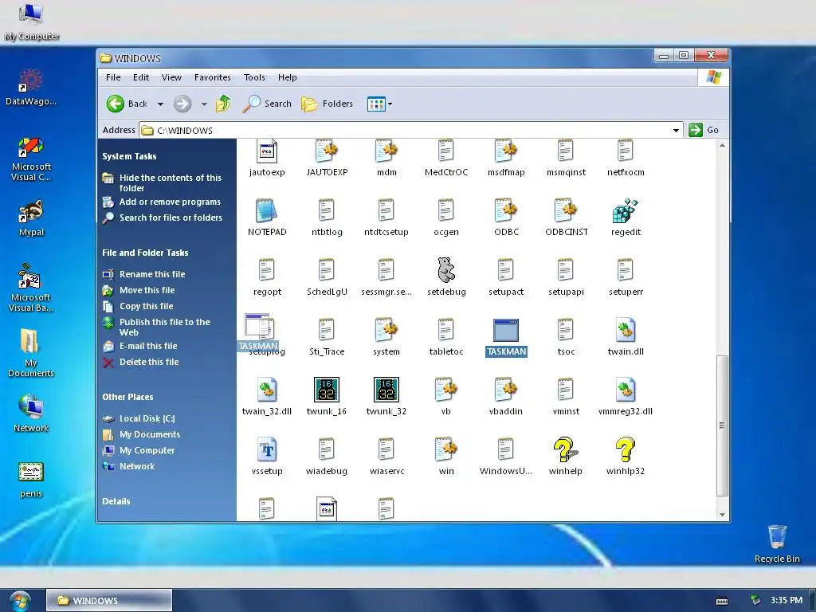Select the ODBCINST file icon
The width and height of the screenshot is (816, 612).
pos(566,210)
